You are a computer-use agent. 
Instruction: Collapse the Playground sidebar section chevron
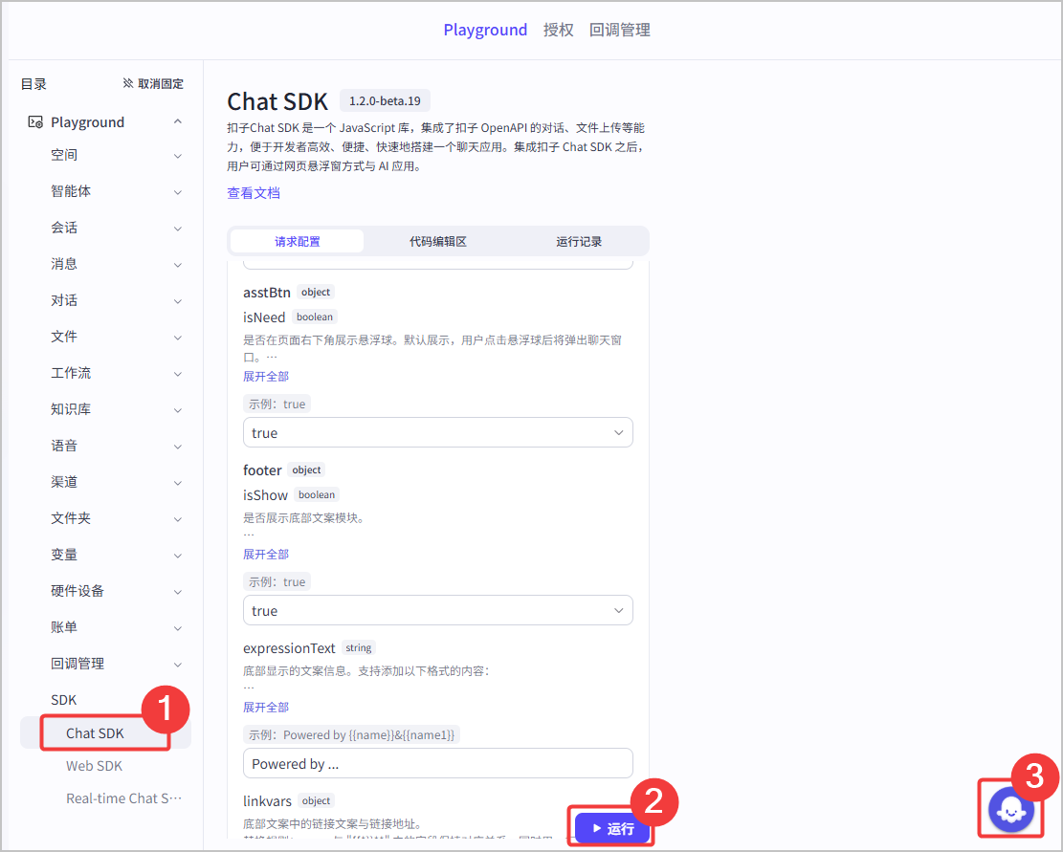(178, 121)
